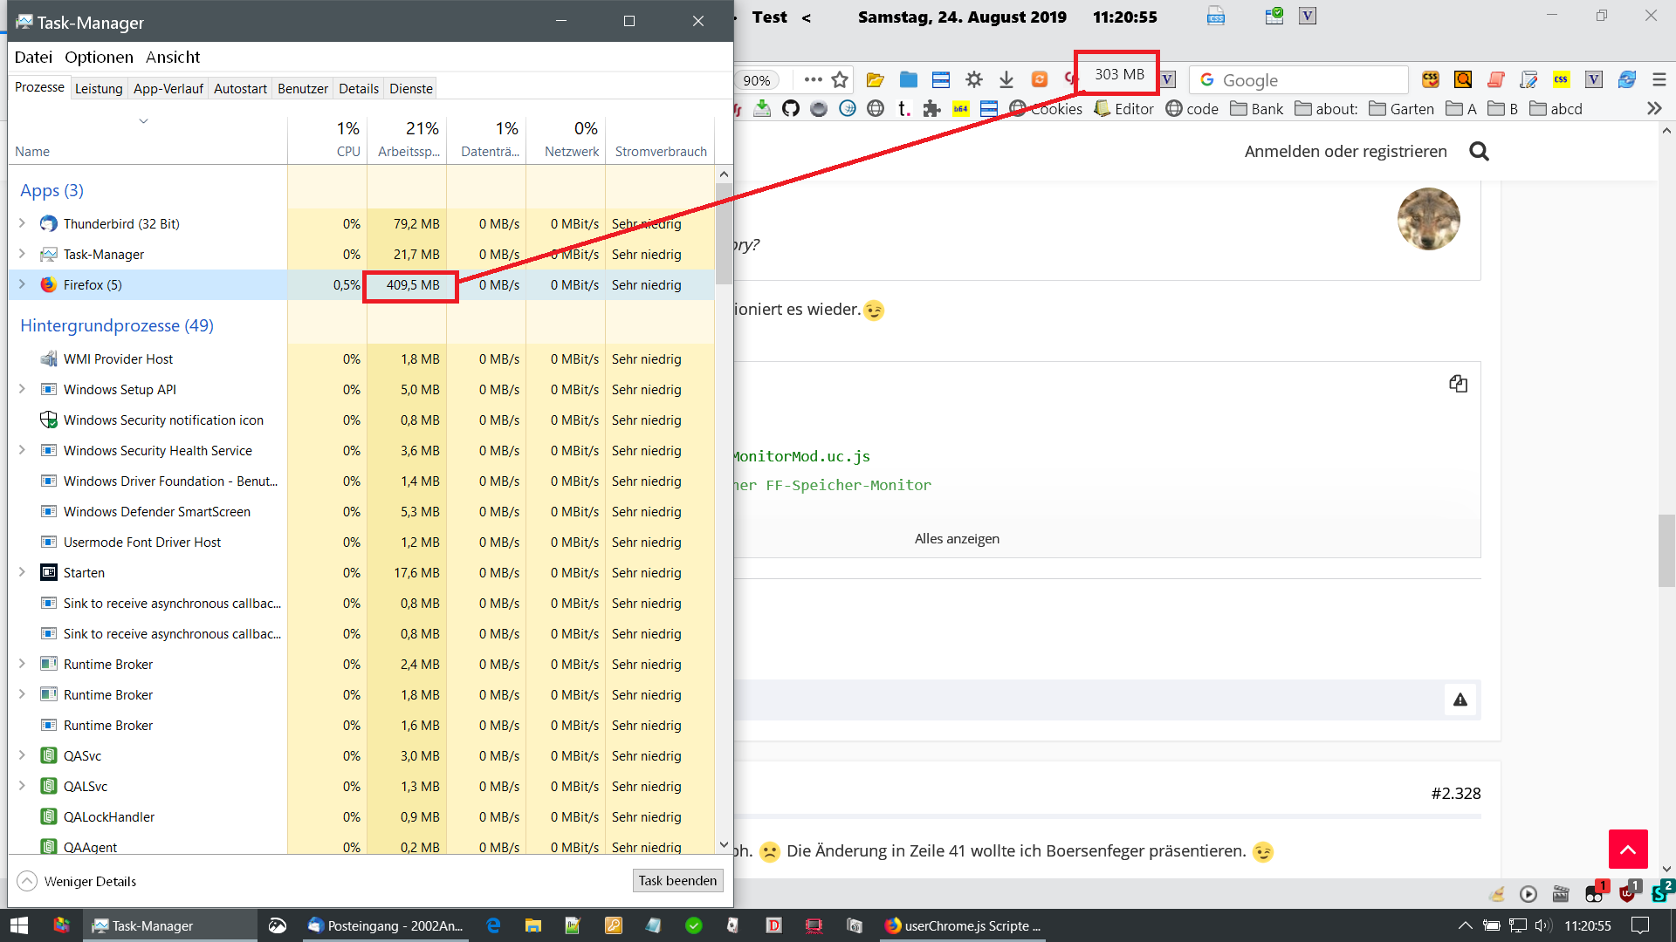Click the puzzle piece add-ons bookmark icon
Image resolution: width=1676 pixels, height=942 pixels.
pyautogui.click(x=932, y=109)
